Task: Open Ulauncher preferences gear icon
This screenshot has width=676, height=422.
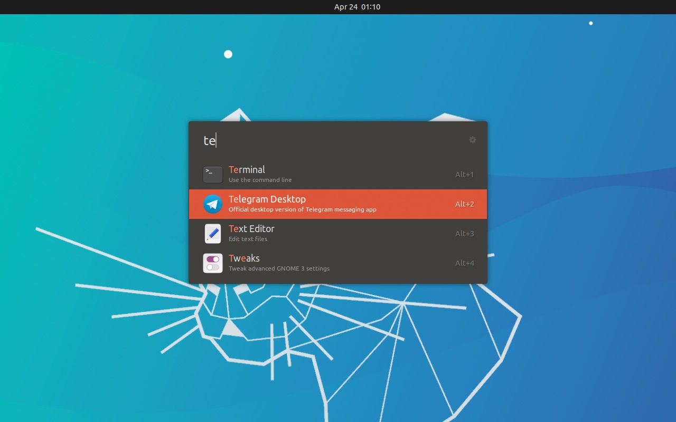Action: point(473,140)
